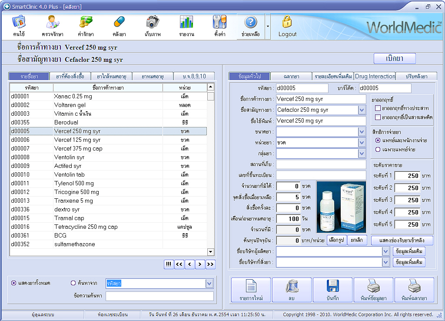Viewport: 445px width, 321px height.
Task: Select ค้นหาจาก search radio option
Action: (73, 283)
